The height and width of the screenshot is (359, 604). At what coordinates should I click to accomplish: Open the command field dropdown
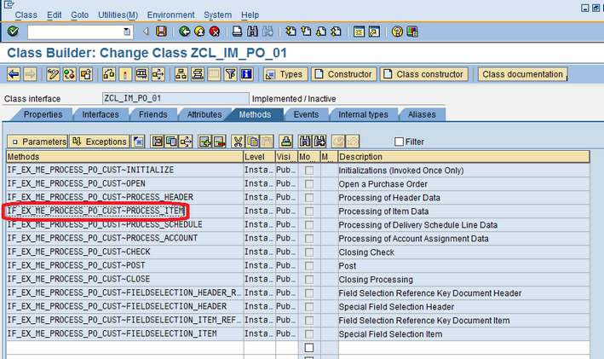tap(128, 32)
